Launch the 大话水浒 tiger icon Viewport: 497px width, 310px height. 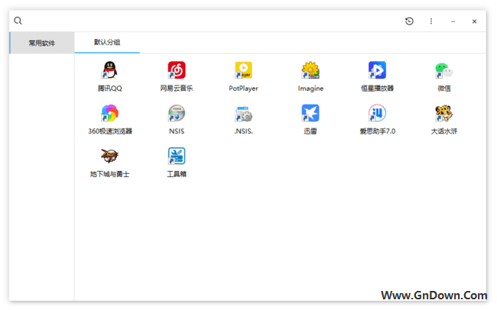click(x=444, y=113)
